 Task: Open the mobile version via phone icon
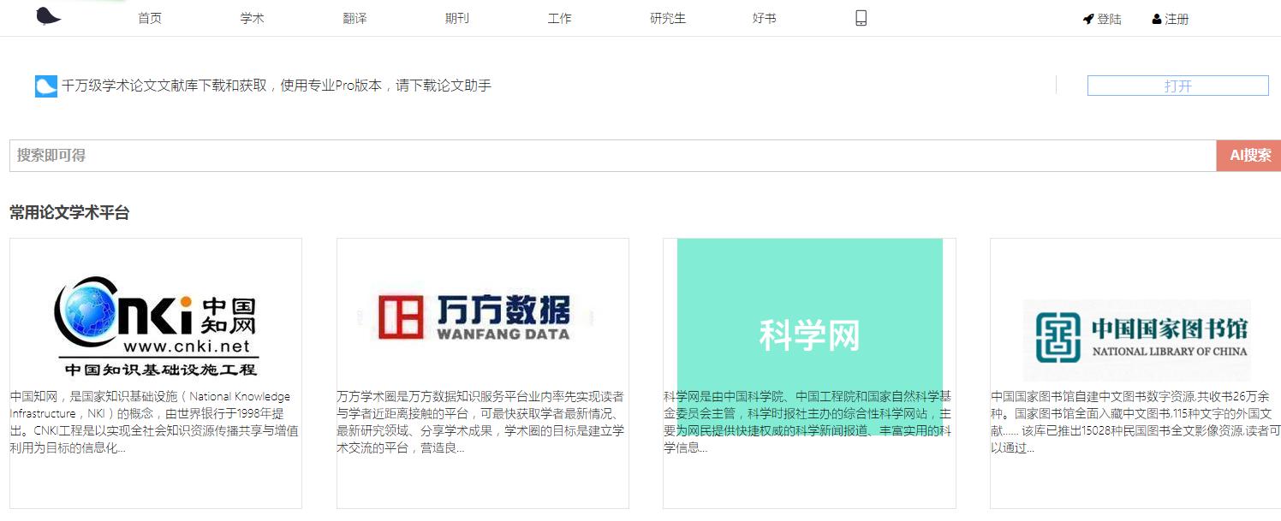[860, 17]
